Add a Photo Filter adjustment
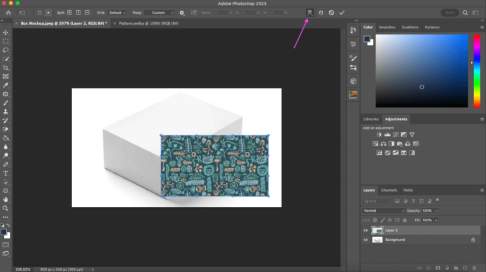This screenshot has width=486, height=272. click(x=399, y=144)
